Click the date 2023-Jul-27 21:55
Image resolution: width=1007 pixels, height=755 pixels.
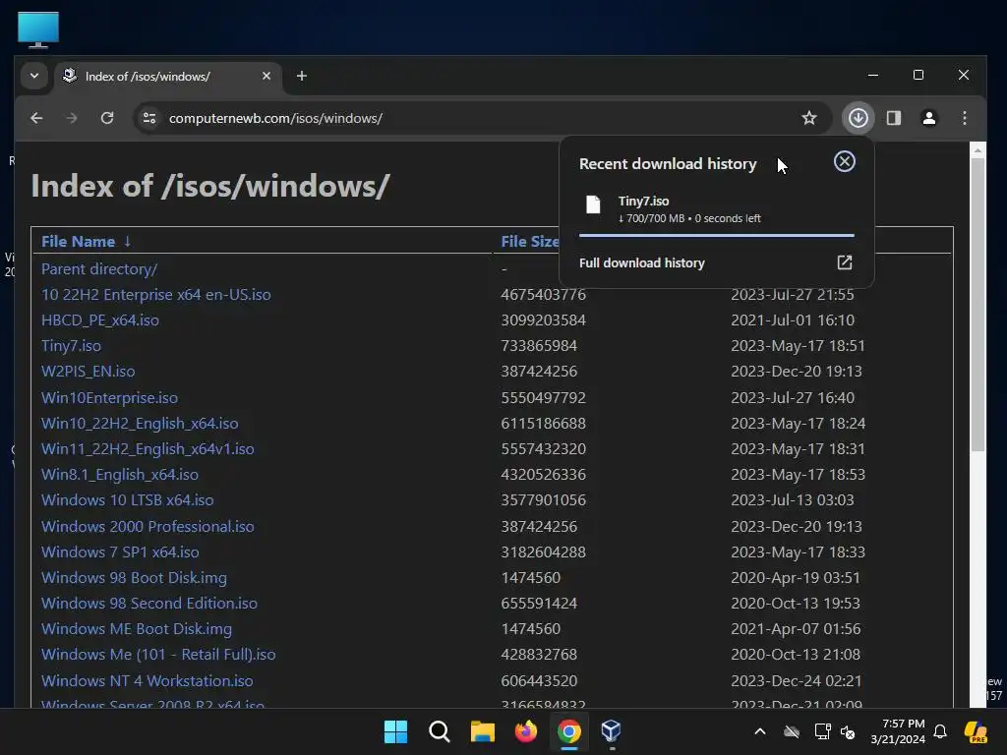click(x=793, y=295)
